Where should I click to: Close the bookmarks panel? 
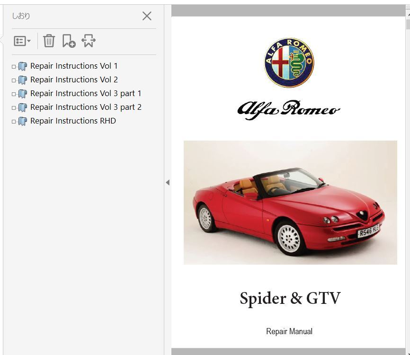tap(147, 16)
